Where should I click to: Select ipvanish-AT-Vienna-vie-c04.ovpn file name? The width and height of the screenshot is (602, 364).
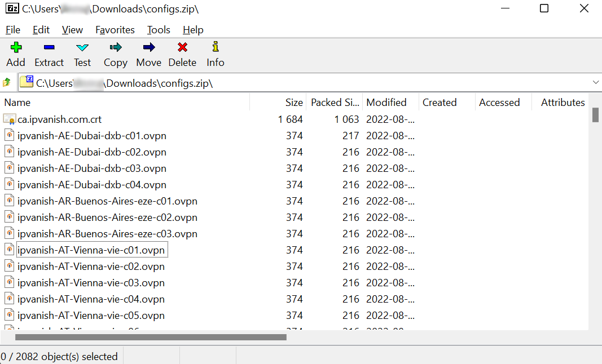(x=91, y=299)
